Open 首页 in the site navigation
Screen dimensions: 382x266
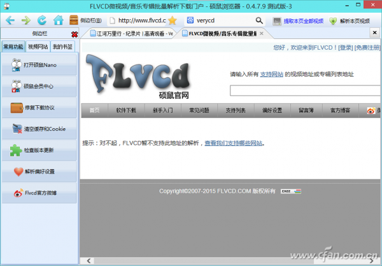pyautogui.click(x=94, y=110)
